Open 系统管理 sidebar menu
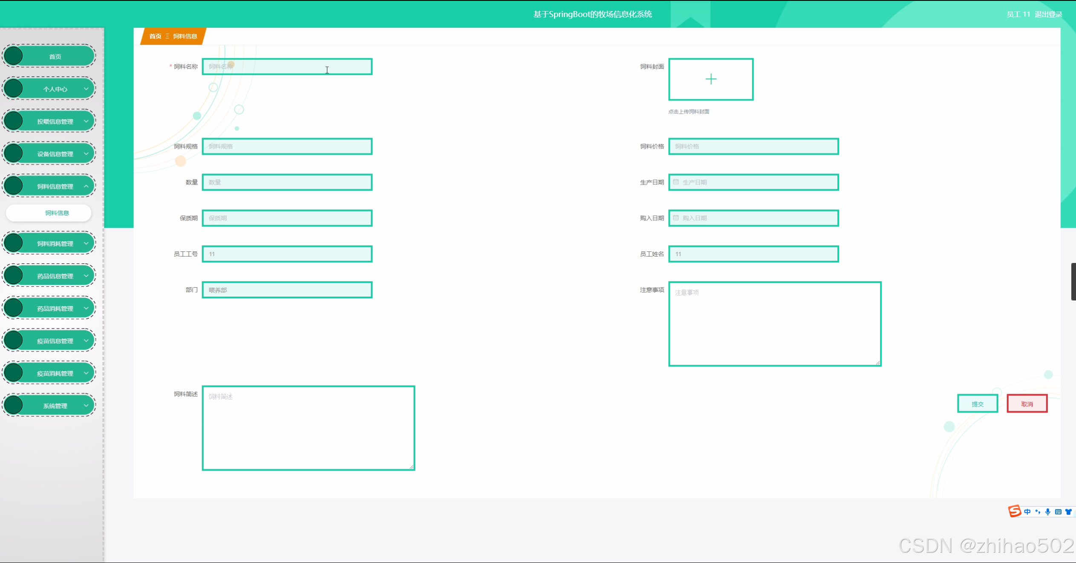This screenshot has width=1076, height=563. (x=49, y=405)
